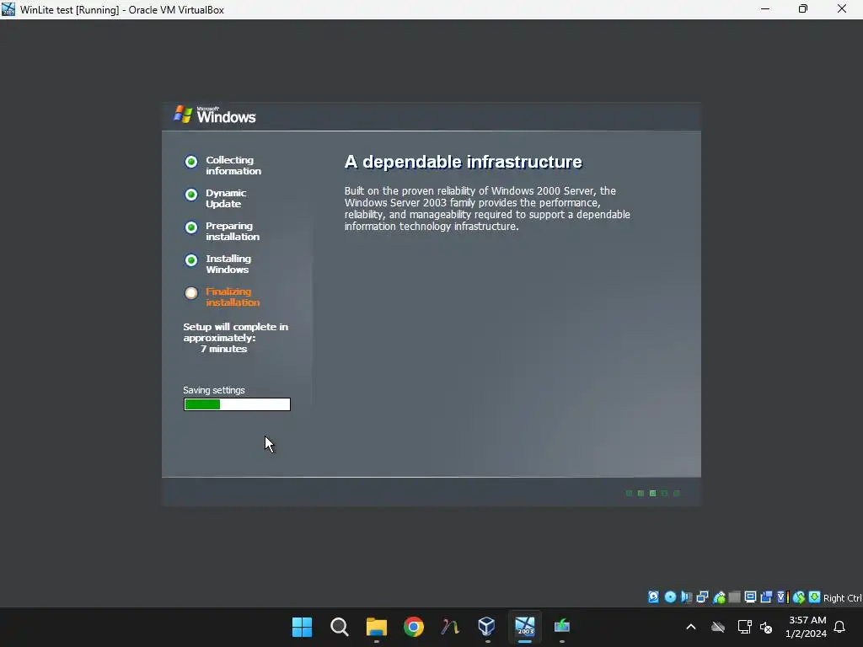Click the 'Setup will complete in approximately:' text

coord(236,332)
